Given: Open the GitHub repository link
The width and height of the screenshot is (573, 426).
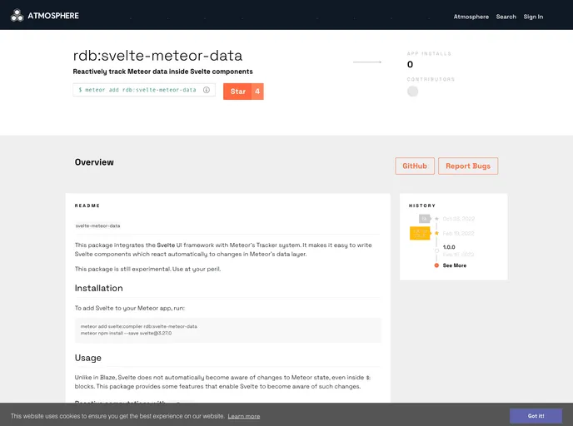Looking at the screenshot, I should point(415,166).
